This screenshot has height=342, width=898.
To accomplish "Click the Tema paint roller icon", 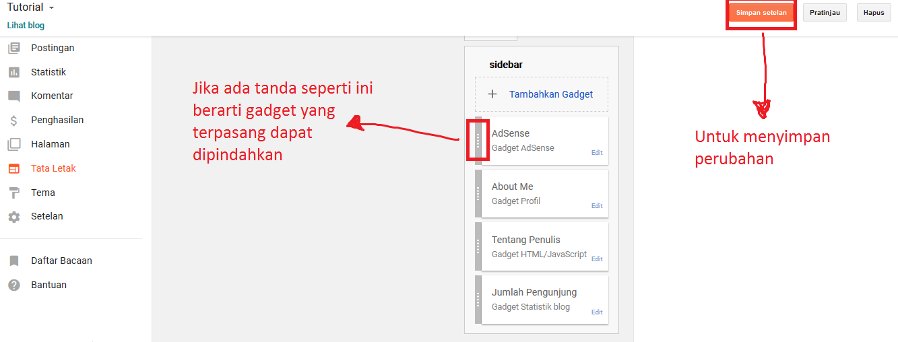I will click(x=14, y=193).
